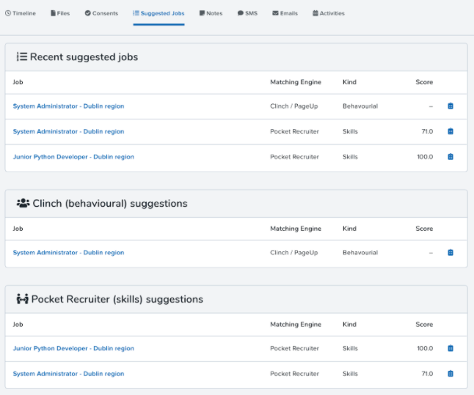This screenshot has width=474, height=395.
Task: Open System Administrator link with Clinch engine in Recent jobs
Action: (68, 106)
